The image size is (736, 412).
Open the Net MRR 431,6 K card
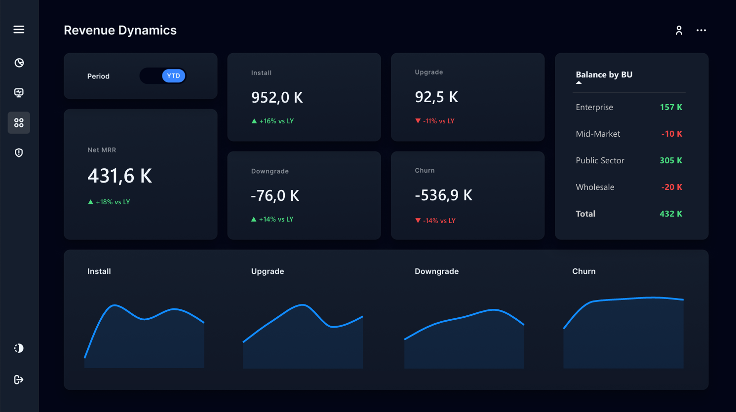pyautogui.click(x=141, y=174)
